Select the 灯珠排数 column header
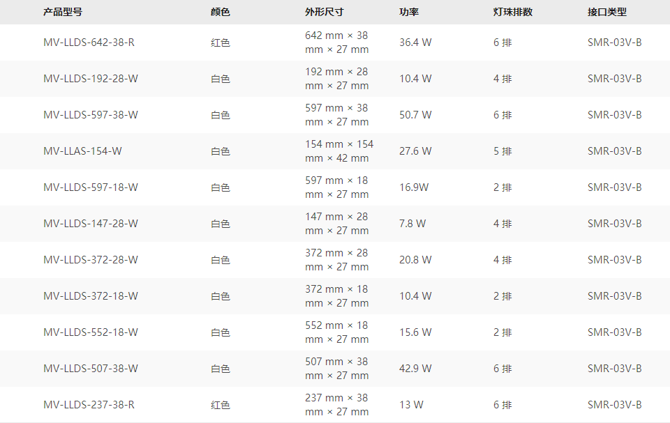This screenshot has width=670, height=423. point(512,12)
